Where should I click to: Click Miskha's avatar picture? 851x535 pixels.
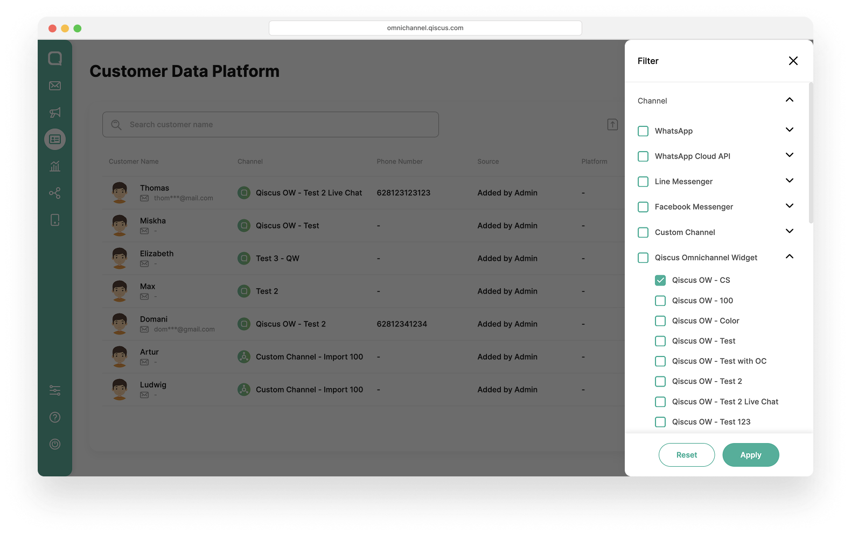120,225
